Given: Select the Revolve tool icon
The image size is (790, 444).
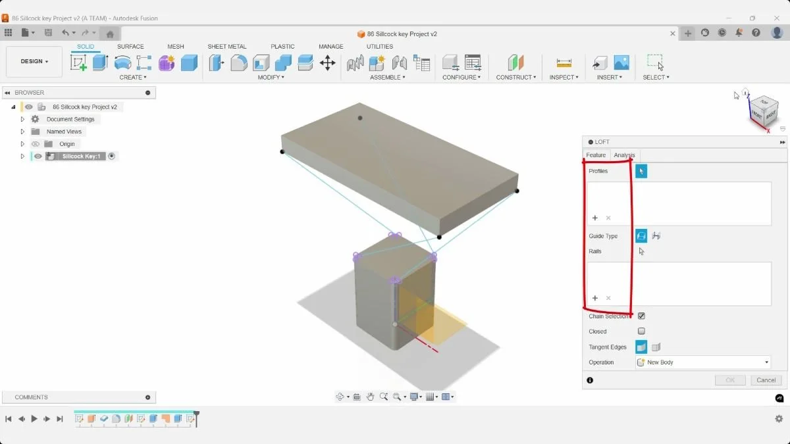Looking at the screenshot, I should pos(122,62).
